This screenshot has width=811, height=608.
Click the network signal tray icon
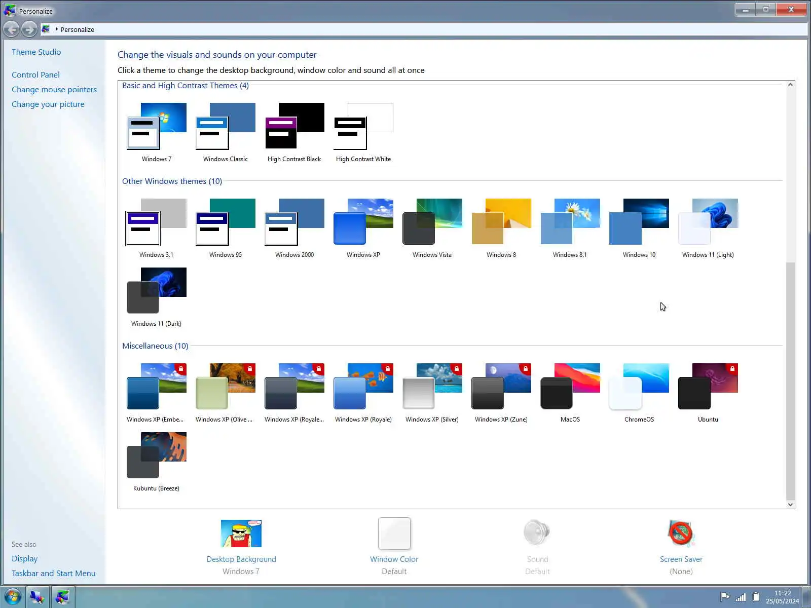[x=741, y=597]
